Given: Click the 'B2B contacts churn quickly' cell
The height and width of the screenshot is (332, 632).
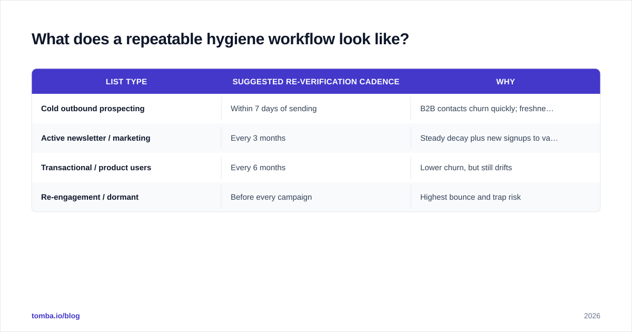Looking at the screenshot, I should point(506,109).
